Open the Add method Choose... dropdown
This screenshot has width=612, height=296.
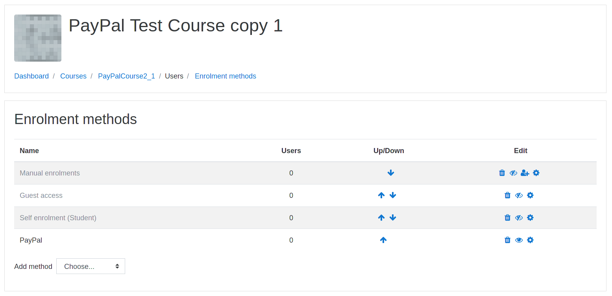pyautogui.click(x=91, y=266)
